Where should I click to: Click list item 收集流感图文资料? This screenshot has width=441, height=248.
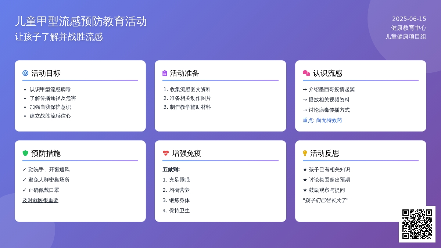click(190, 89)
